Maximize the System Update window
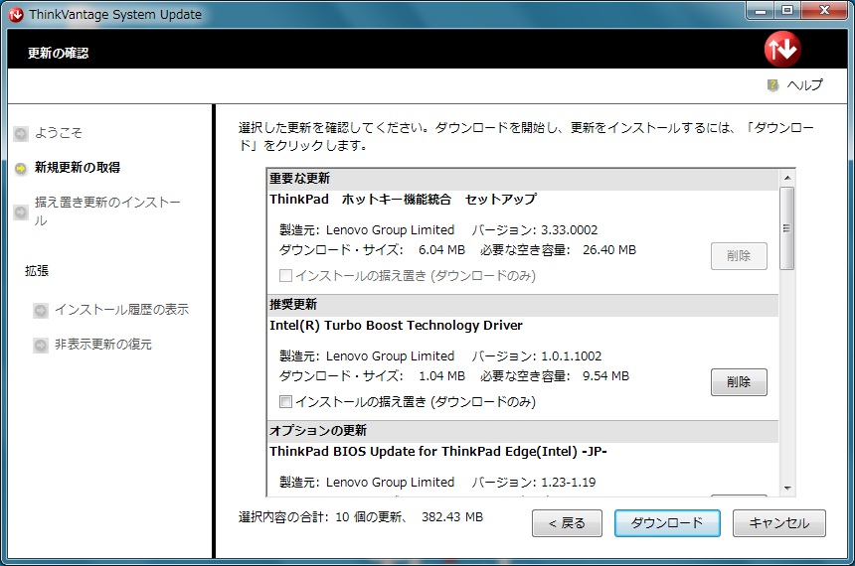Image resolution: width=855 pixels, height=566 pixels. pos(786,10)
